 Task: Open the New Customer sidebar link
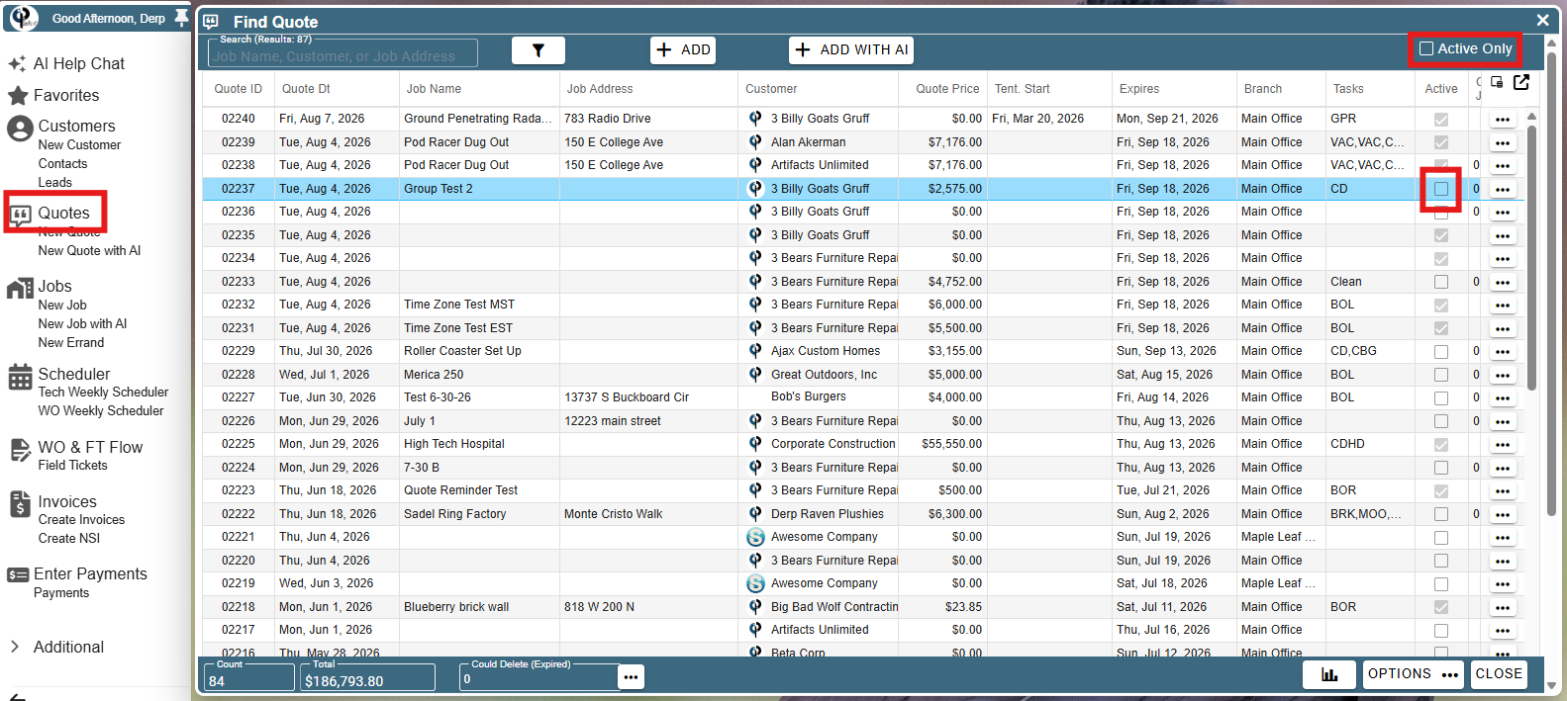(79, 145)
